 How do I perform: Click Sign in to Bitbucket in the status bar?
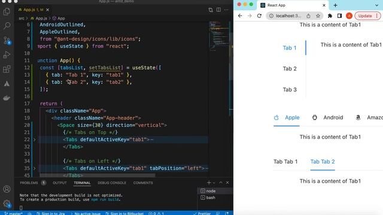(124, 213)
